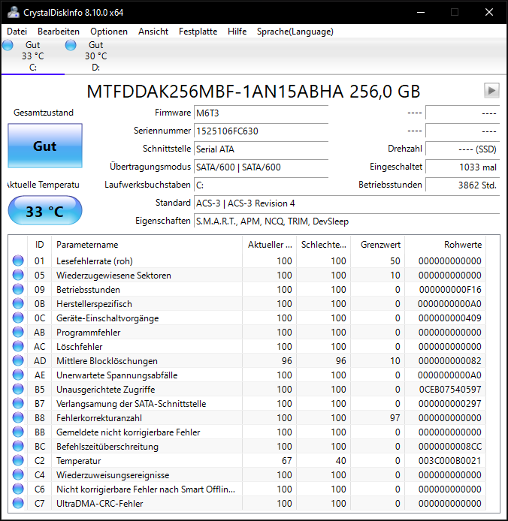Open the Bearbeiten menu
Image resolution: width=508 pixels, height=521 pixels.
59,32
